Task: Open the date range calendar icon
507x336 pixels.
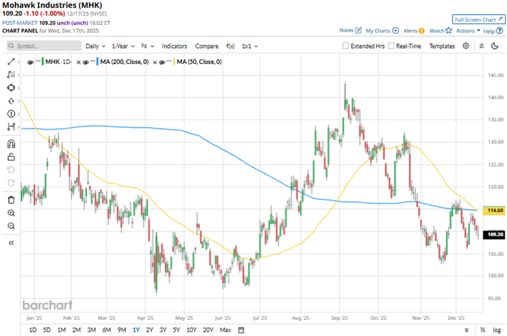Action: coord(241,330)
